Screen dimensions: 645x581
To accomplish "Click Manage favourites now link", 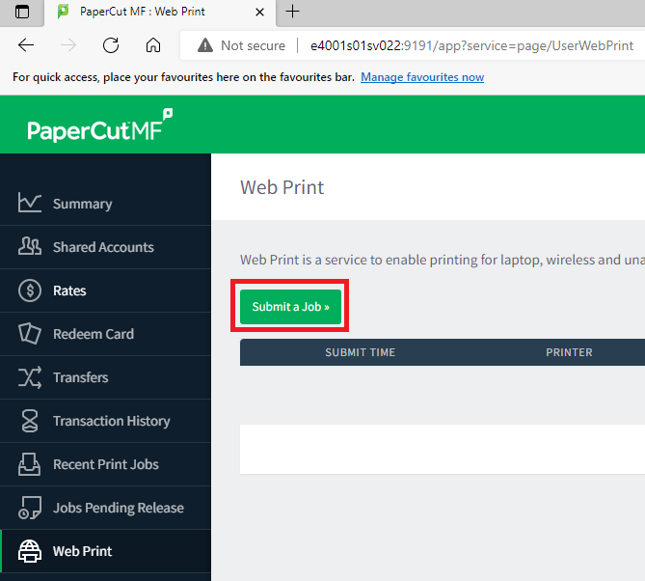I will click(422, 77).
